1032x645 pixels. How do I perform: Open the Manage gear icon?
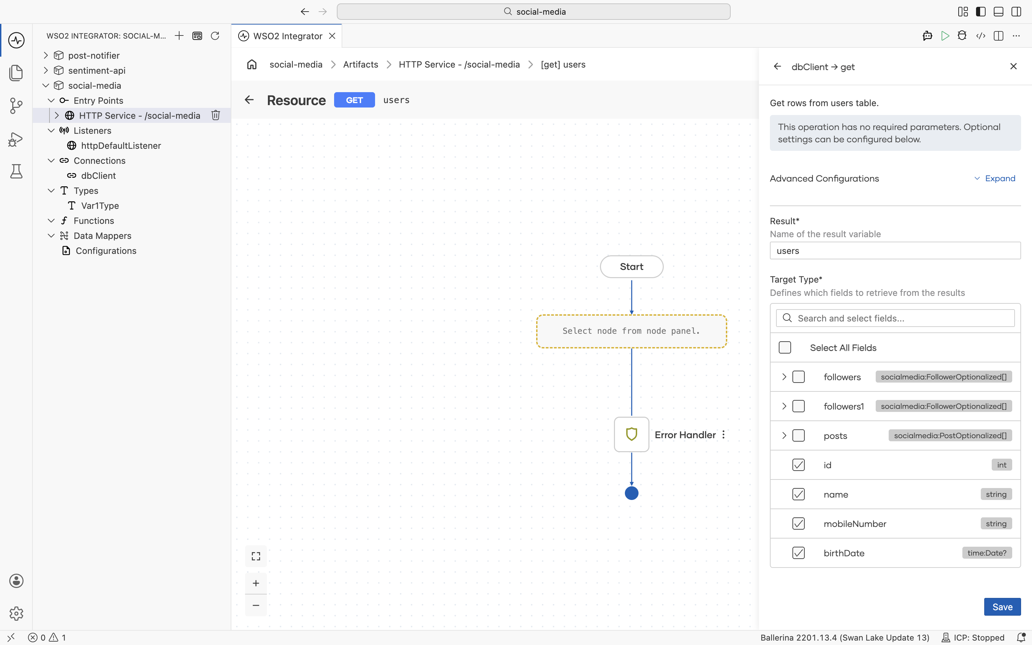point(16,614)
